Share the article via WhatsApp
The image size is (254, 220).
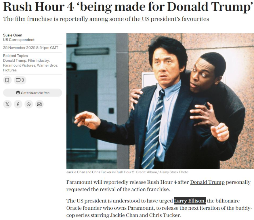(29, 104)
